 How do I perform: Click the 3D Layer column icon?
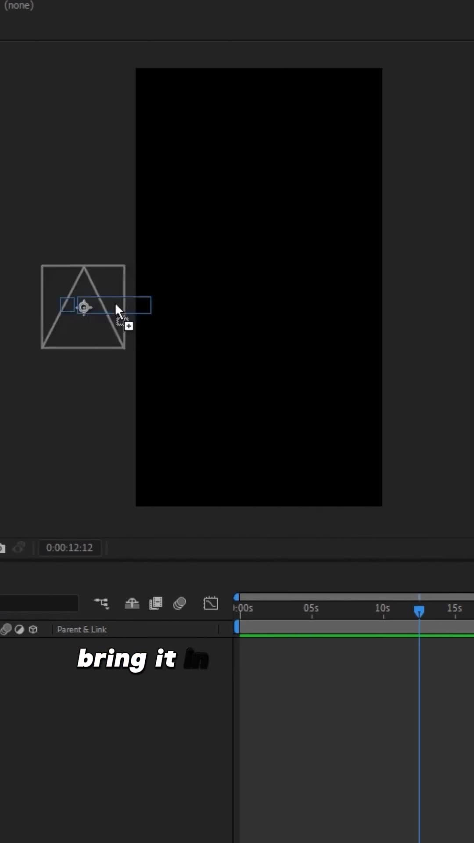pyautogui.click(x=33, y=629)
